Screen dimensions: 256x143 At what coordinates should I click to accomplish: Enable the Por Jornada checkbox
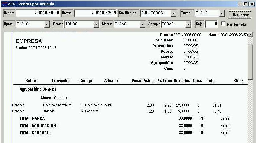(x=223, y=24)
